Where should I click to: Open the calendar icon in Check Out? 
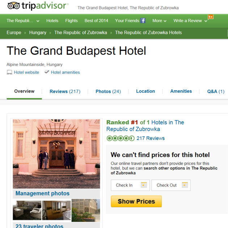185,185
